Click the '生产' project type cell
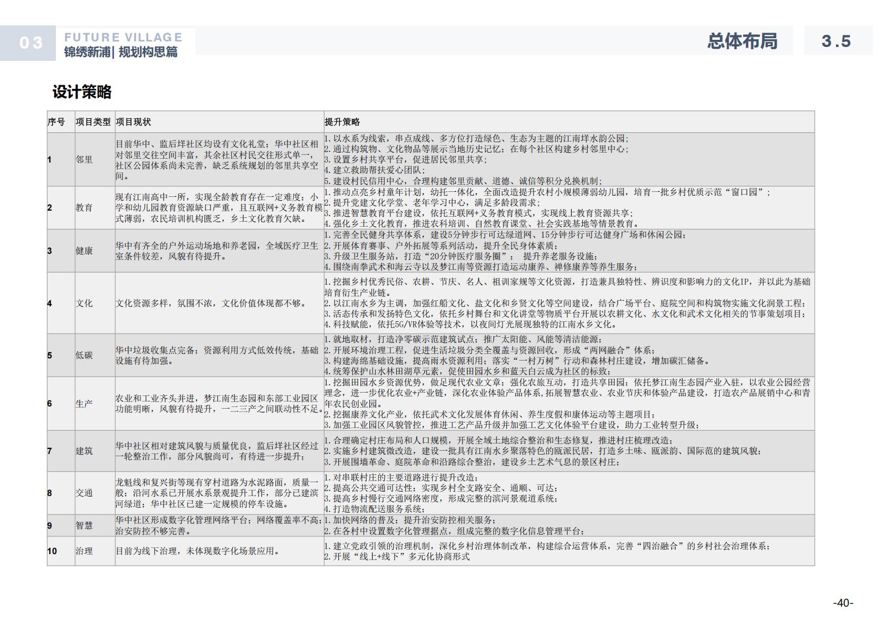The width and height of the screenshot is (878, 621). (x=85, y=404)
